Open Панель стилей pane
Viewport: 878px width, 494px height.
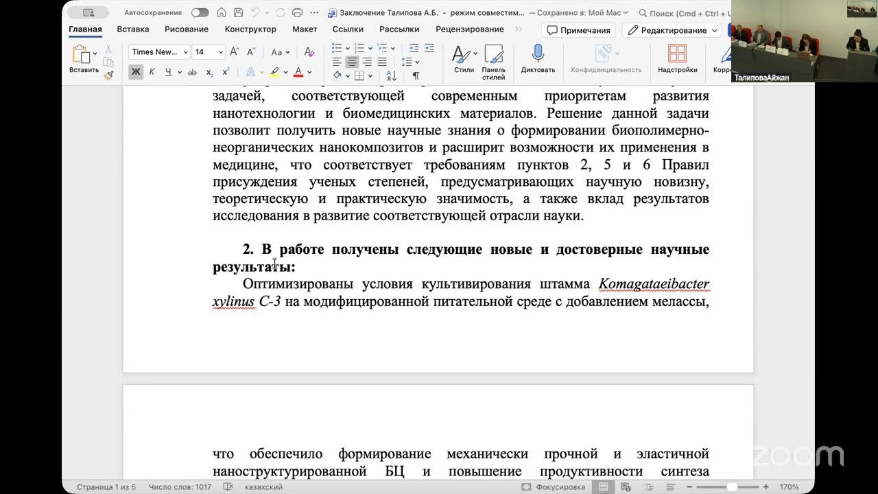tap(494, 62)
